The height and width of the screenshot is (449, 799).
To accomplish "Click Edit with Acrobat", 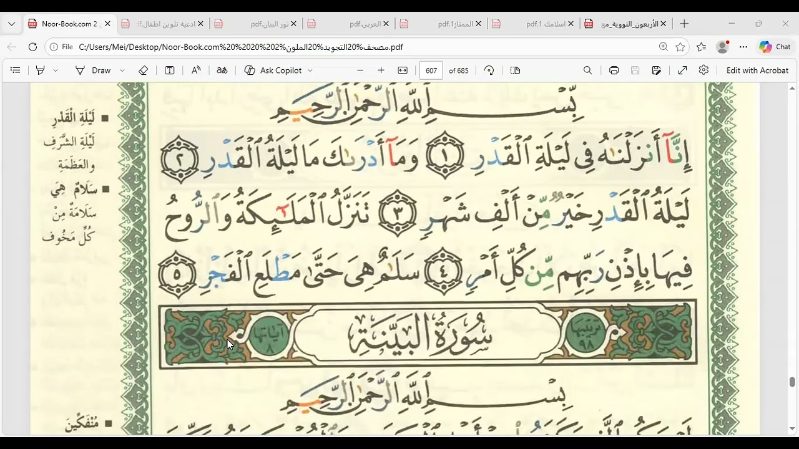I will [758, 70].
